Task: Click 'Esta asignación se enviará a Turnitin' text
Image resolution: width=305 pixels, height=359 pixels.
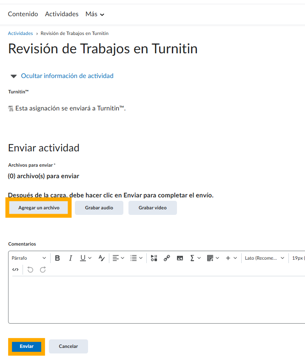Action: [x=70, y=108]
